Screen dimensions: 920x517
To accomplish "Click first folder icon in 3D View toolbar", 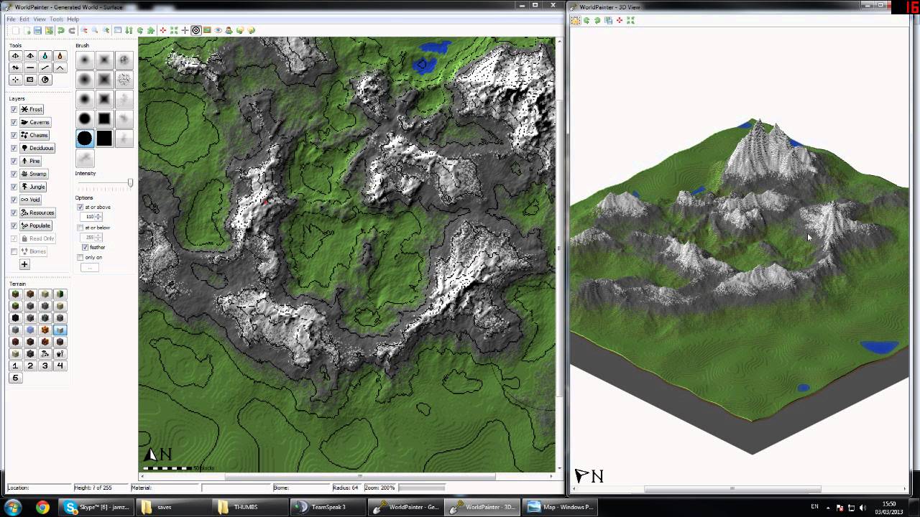I will click(x=576, y=20).
